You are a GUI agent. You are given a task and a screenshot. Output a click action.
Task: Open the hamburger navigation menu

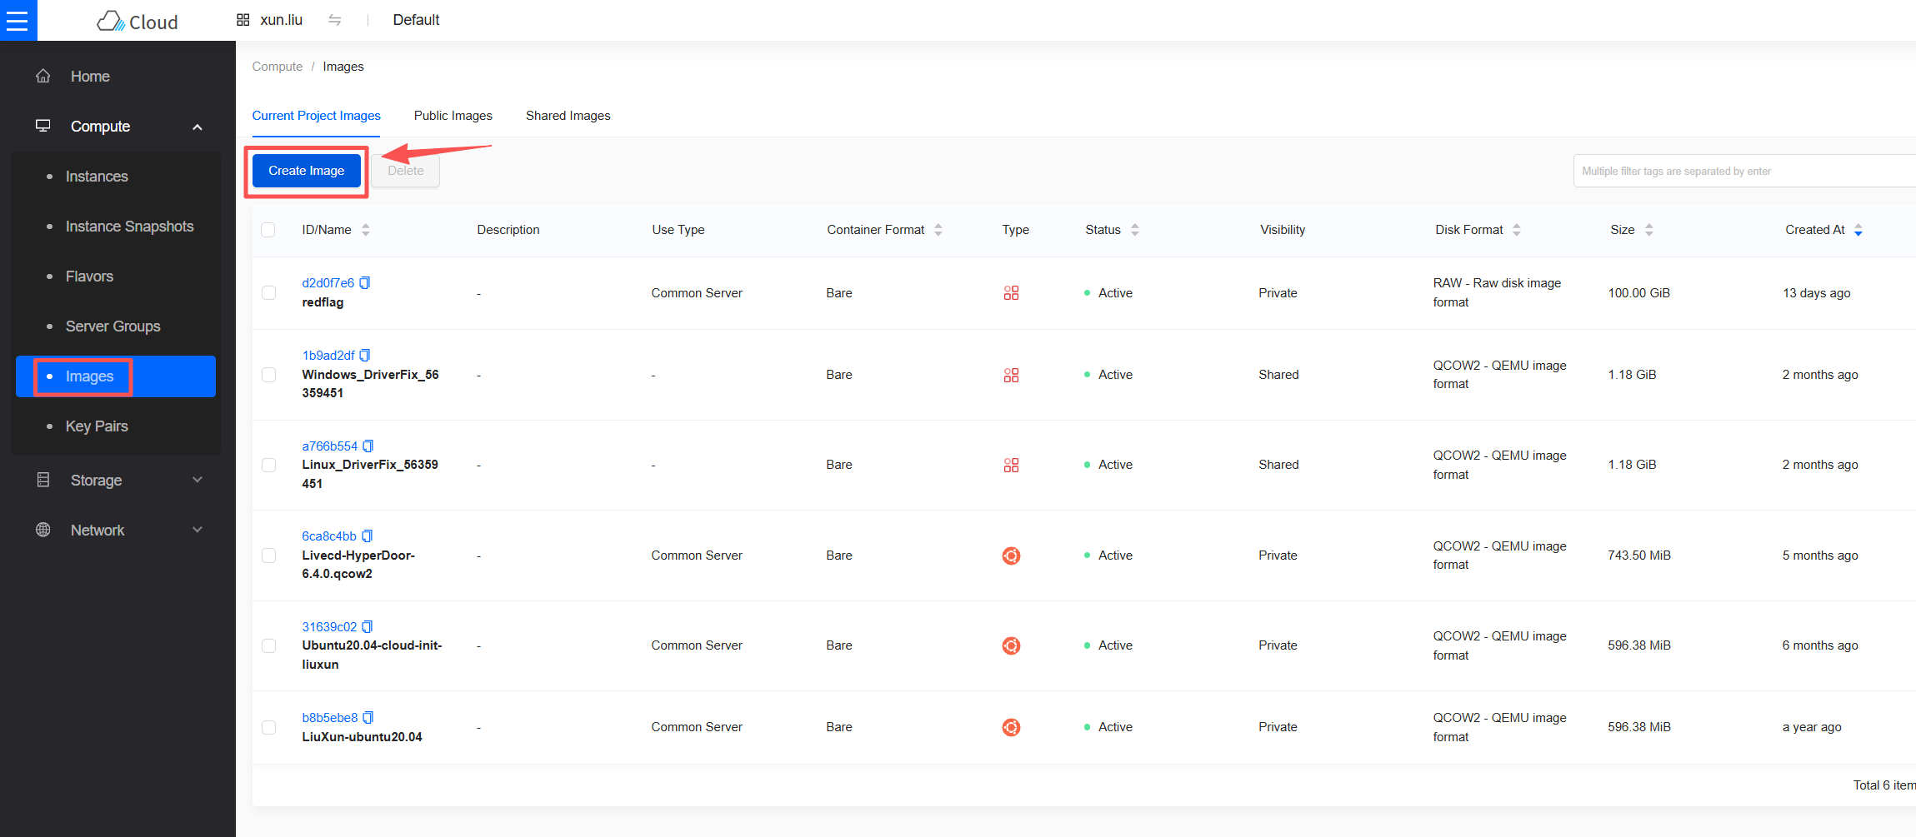pyautogui.click(x=18, y=21)
